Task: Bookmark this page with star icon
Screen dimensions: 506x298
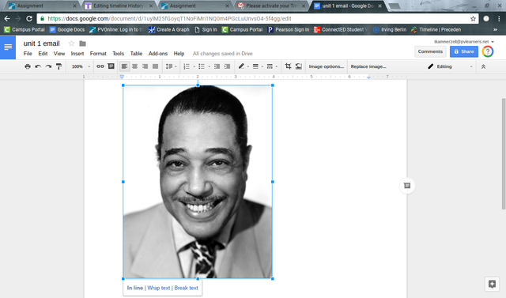Action: tap(473, 19)
